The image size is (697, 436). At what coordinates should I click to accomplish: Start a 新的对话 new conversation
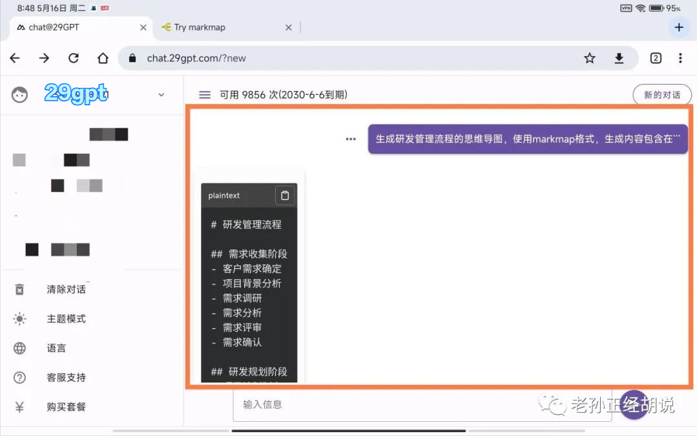point(662,95)
